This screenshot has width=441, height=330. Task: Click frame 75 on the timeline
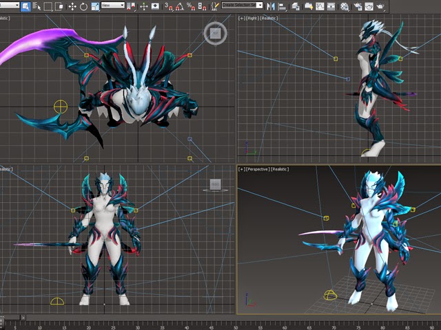pyautogui.click(x=358, y=327)
